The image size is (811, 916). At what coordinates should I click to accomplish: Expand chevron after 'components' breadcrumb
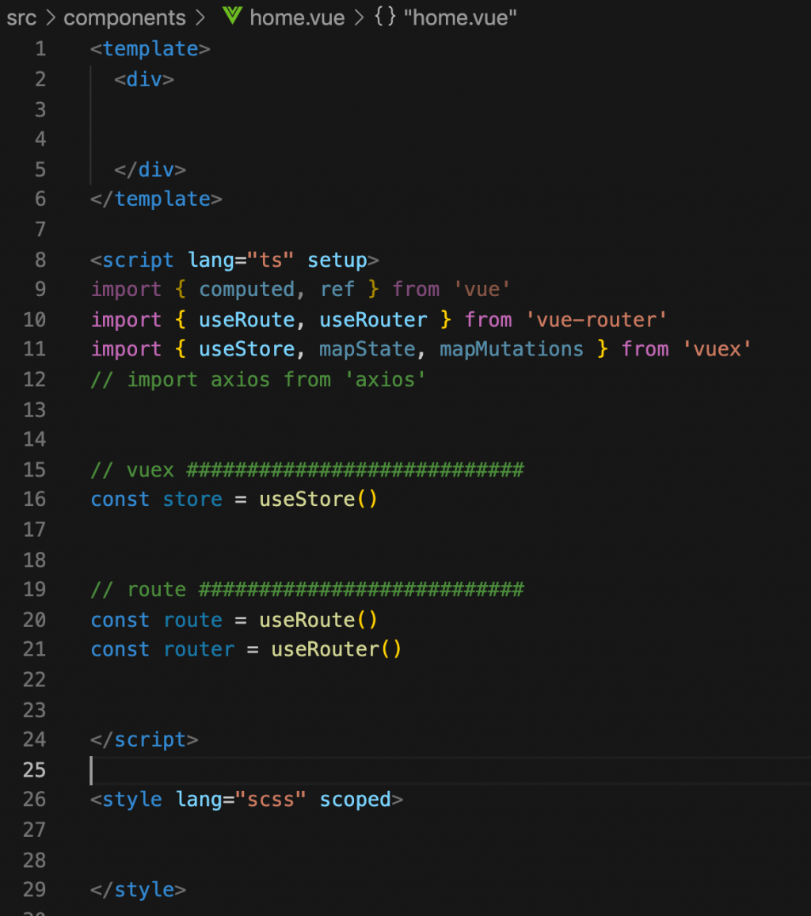[200, 17]
